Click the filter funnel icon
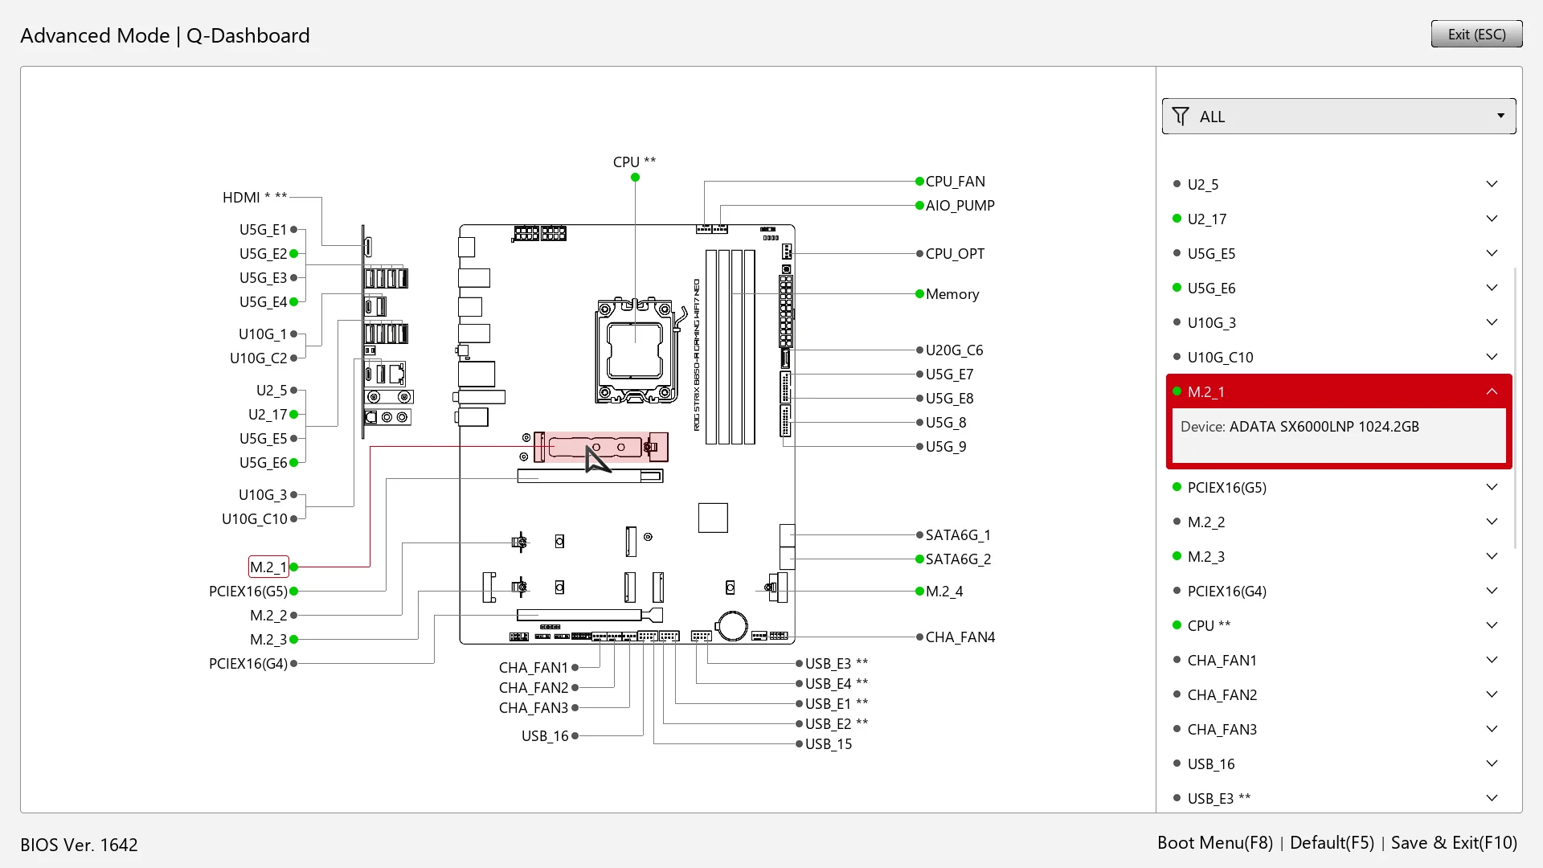 (1180, 117)
